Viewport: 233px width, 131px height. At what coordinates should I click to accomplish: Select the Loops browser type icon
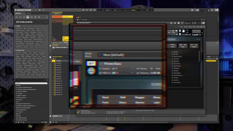(35, 17)
